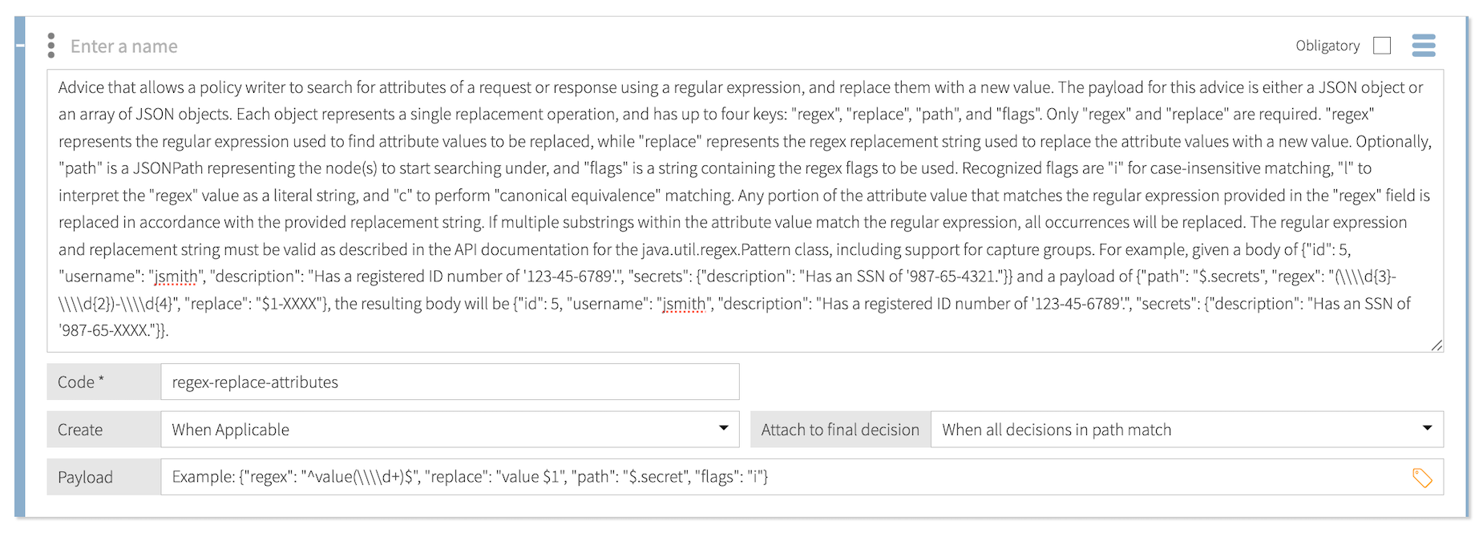Image resolution: width=1483 pixels, height=537 pixels.
Task: Click the Code field label
Action: (x=80, y=382)
